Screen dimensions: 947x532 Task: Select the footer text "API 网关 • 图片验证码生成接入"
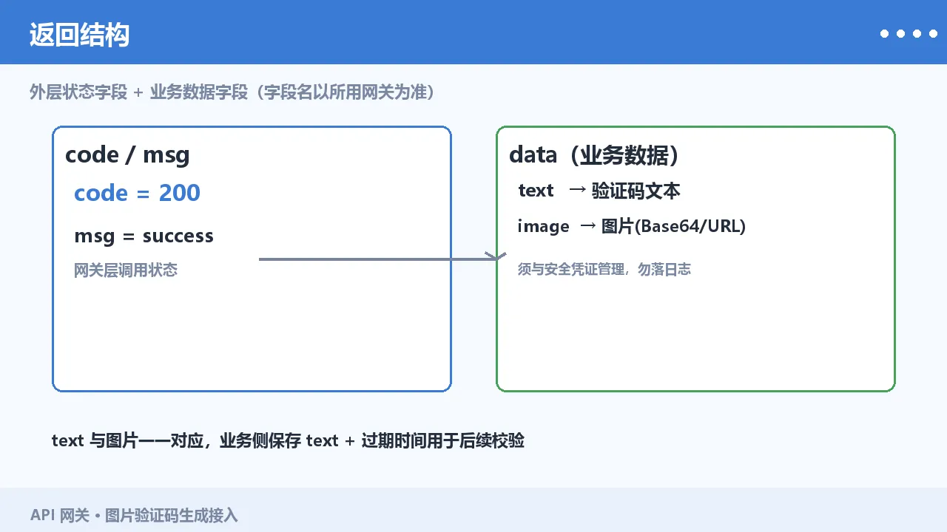pyautogui.click(x=134, y=516)
